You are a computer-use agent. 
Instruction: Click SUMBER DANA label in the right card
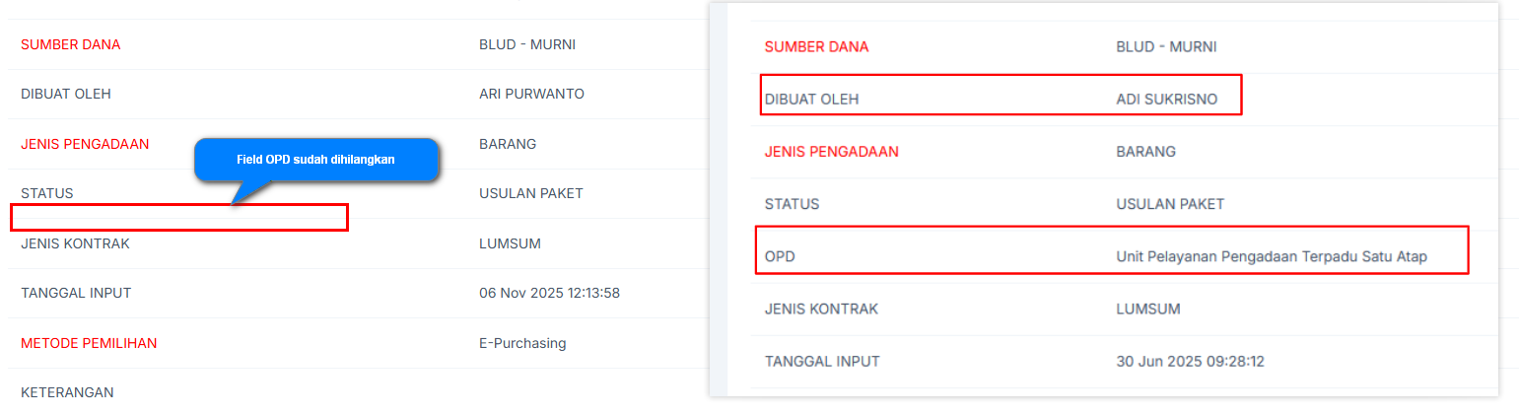pyautogui.click(x=816, y=46)
